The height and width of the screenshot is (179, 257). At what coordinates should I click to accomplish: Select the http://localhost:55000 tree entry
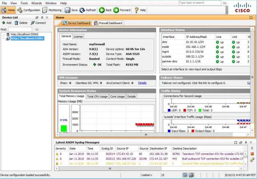24,34
